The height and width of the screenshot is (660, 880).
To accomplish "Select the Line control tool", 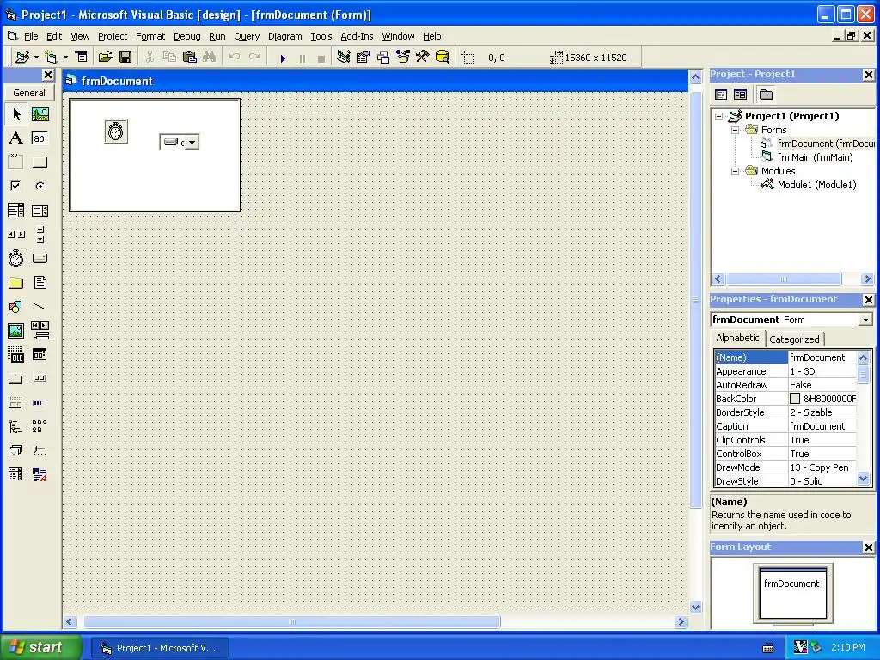I will pyautogui.click(x=40, y=307).
